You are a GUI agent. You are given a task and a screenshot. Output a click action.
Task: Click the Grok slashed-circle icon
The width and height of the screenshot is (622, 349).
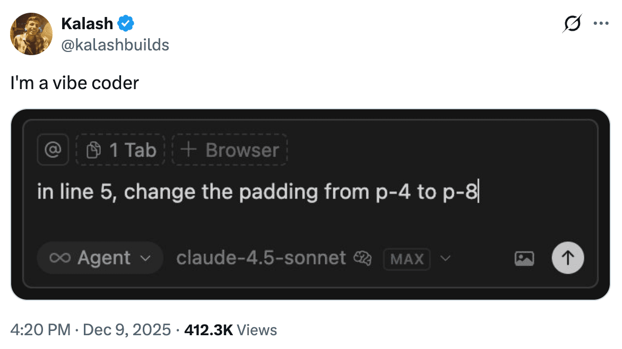(573, 24)
